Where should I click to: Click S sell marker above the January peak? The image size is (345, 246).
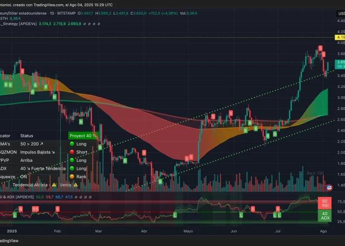(22, 71)
